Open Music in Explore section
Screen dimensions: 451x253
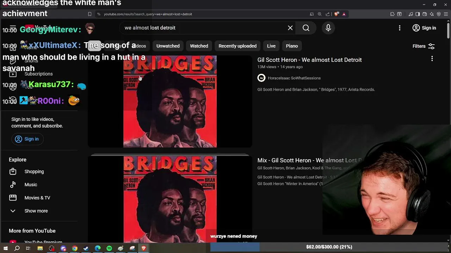point(31,184)
